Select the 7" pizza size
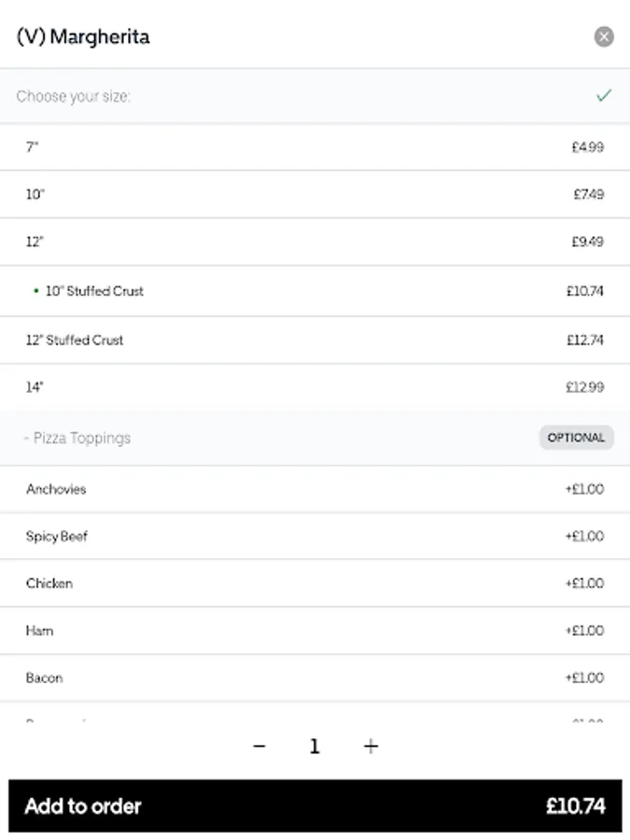This screenshot has height=840, width=630. (315, 147)
